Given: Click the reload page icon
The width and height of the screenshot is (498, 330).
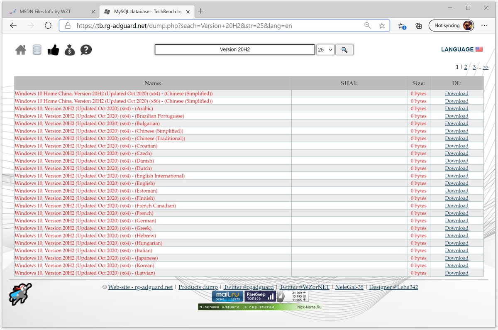Looking at the screenshot, I should point(48,25).
